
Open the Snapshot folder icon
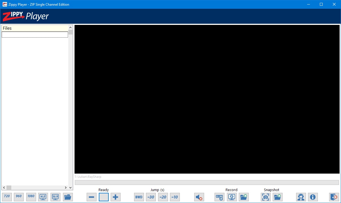click(277, 197)
